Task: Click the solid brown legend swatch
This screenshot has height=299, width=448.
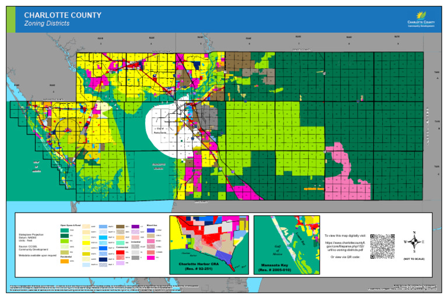Action: [120, 227]
